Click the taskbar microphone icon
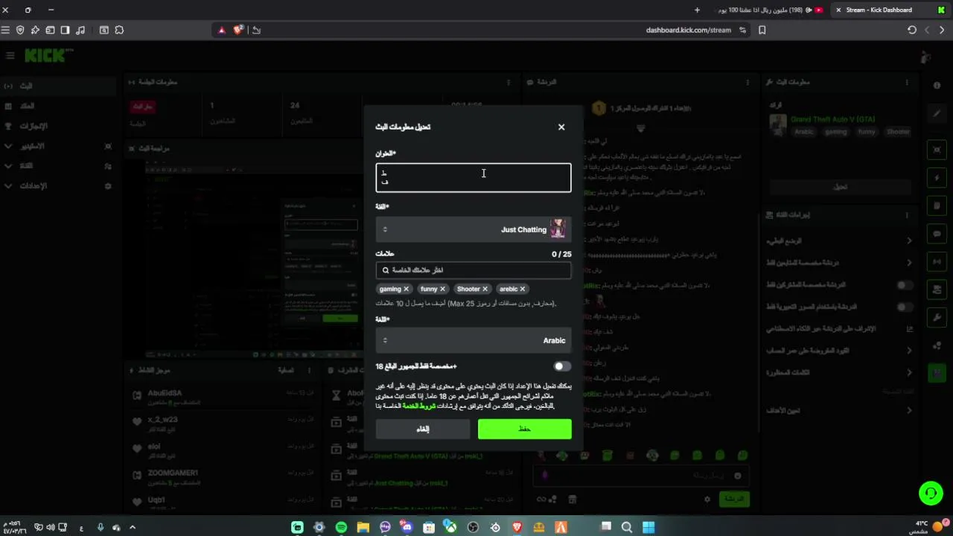 [101, 527]
